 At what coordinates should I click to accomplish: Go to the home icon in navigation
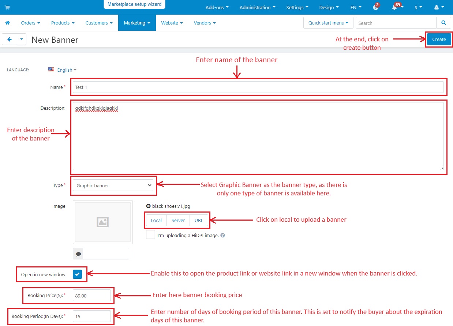(x=7, y=23)
